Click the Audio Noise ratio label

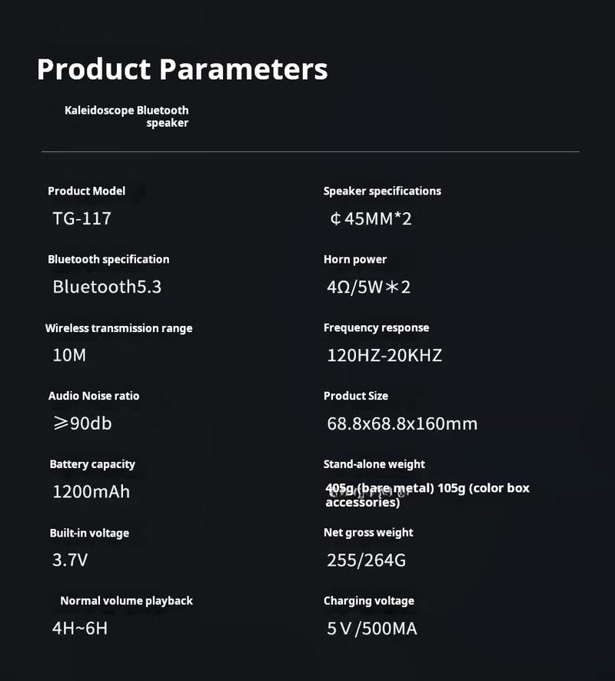[x=94, y=396]
